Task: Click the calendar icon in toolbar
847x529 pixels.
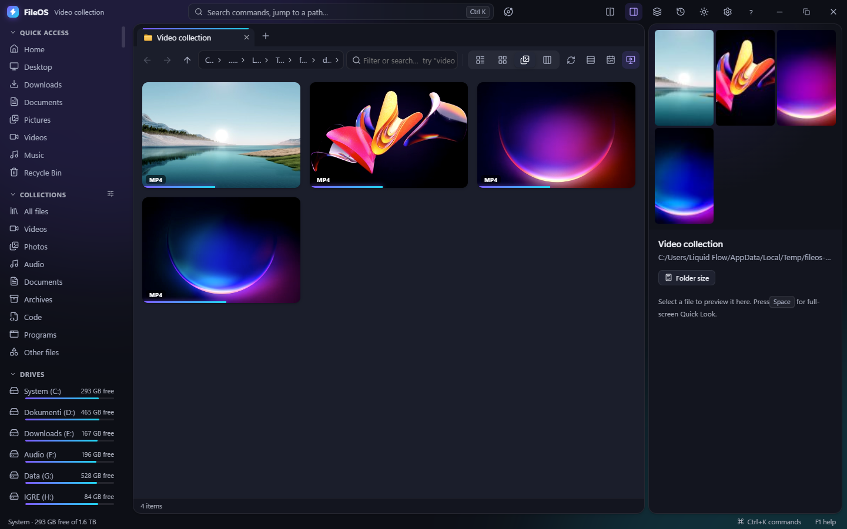Action: pyautogui.click(x=611, y=60)
